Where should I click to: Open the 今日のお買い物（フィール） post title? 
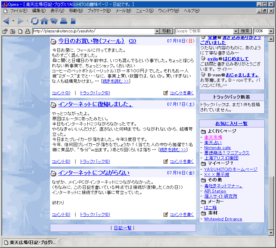91,41
